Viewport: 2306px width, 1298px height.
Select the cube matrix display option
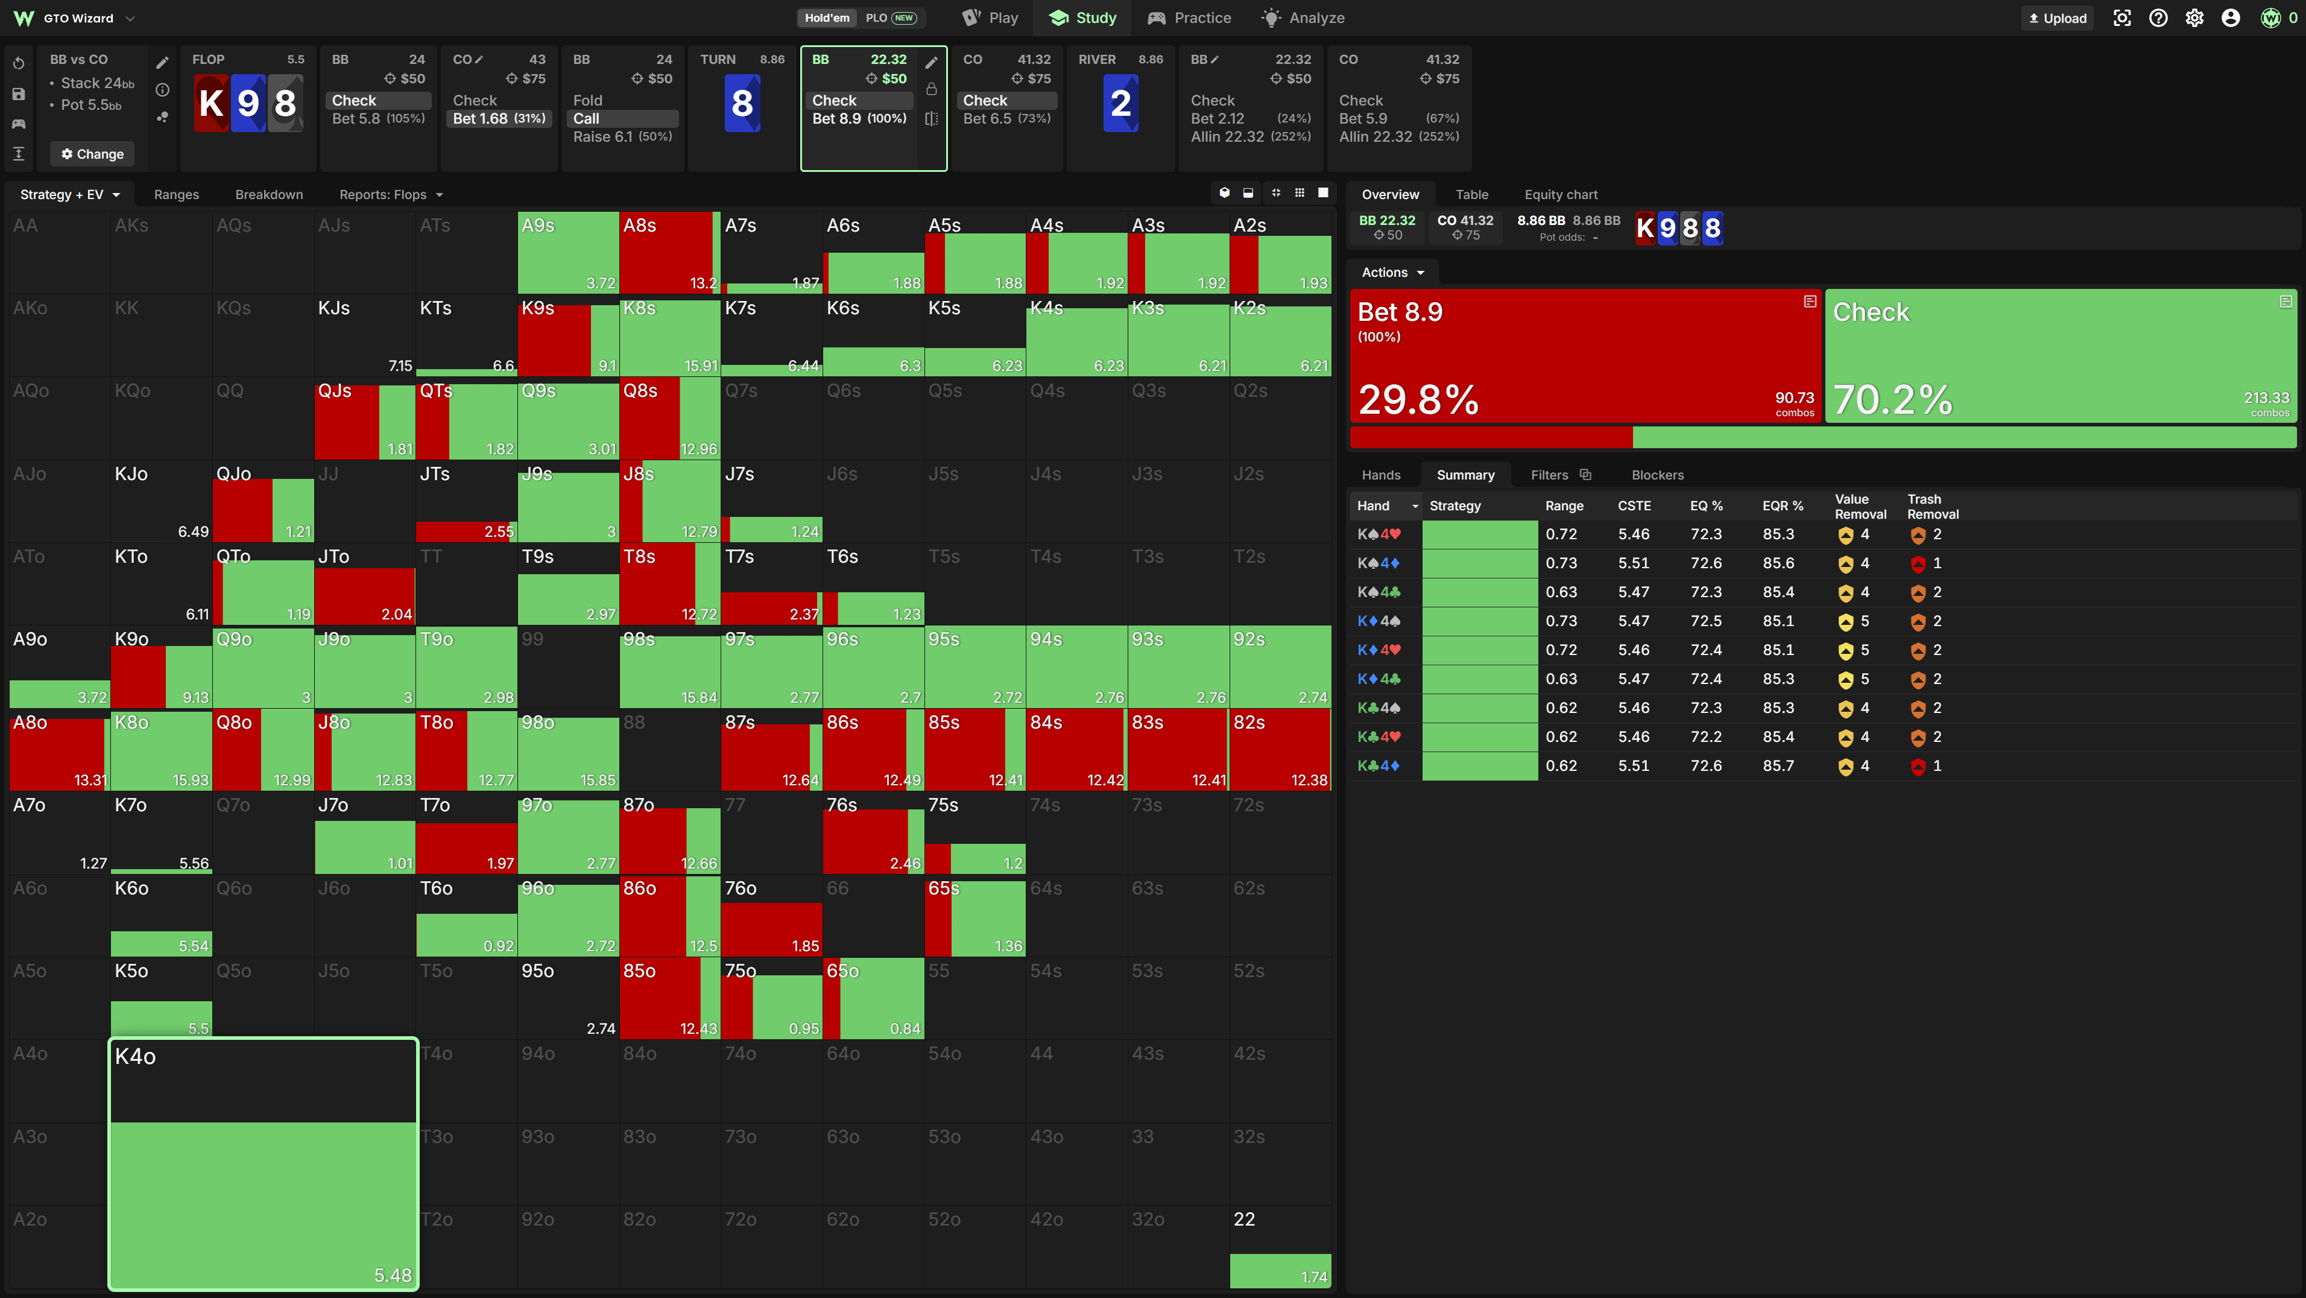pos(1225,192)
